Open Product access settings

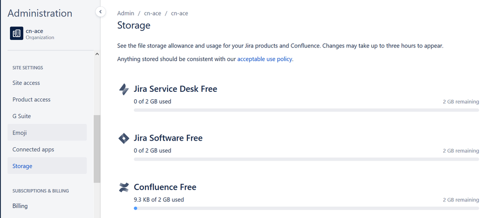point(47,99)
